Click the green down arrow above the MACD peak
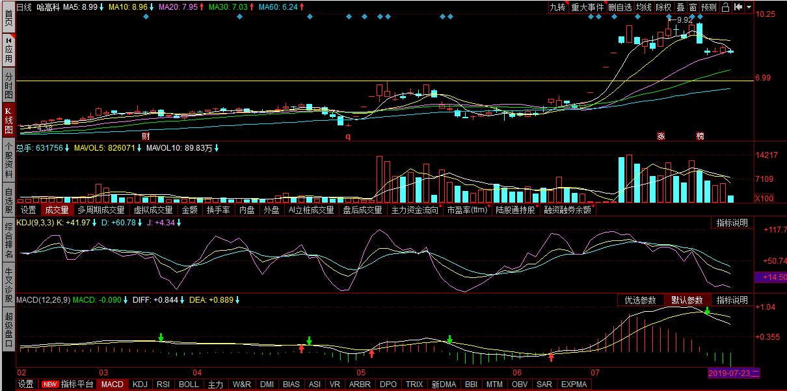 pyautogui.click(x=707, y=311)
